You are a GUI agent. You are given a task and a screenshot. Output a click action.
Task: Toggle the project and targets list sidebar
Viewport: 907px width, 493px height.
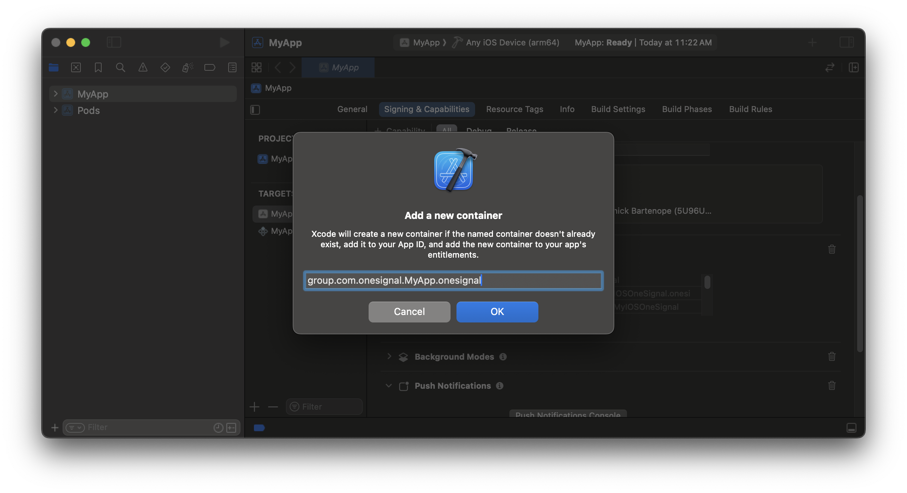click(255, 109)
